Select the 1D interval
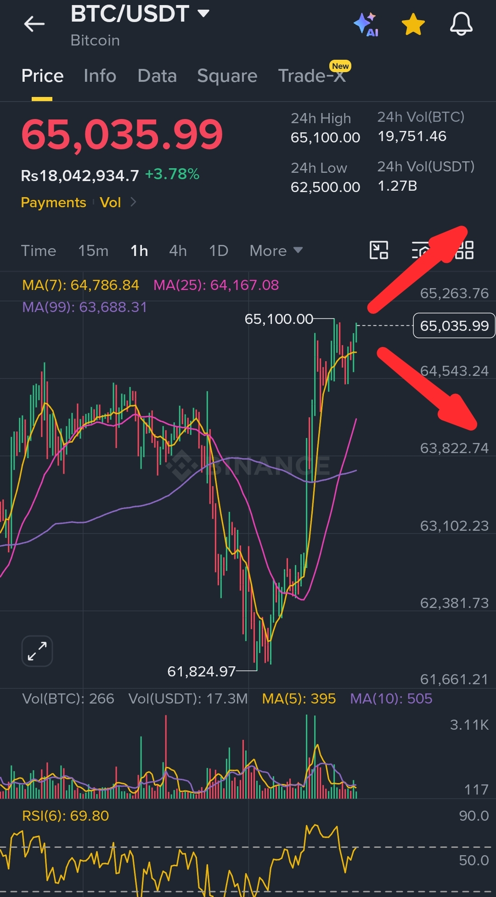This screenshot has height=897, width=496. 219,251
